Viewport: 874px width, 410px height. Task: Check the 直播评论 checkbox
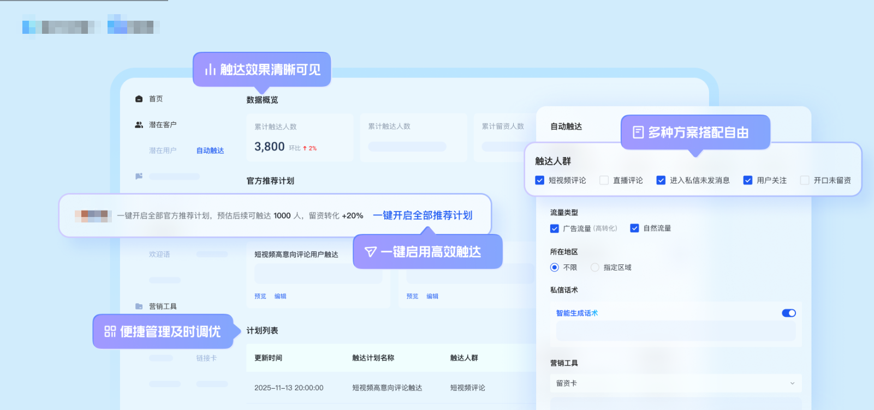[604, 180]
